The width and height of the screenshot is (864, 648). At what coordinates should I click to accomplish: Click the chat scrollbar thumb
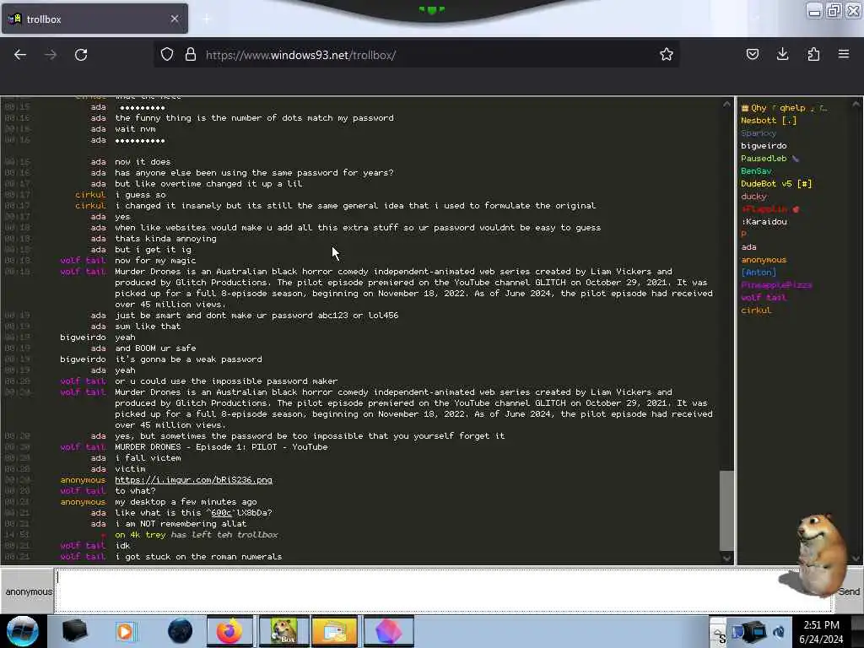pos(726,510)
